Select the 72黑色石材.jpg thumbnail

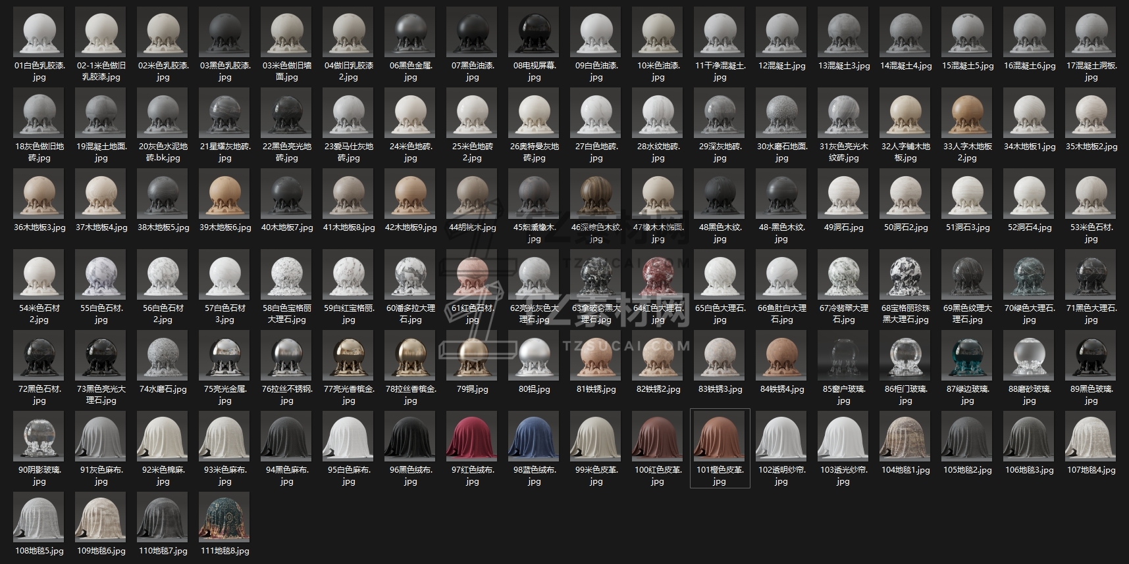tap(39, 356)
